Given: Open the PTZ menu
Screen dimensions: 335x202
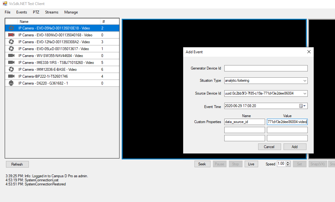Looking at the screenshot, I should pos(36,12).
